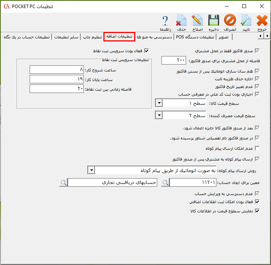Image resolution: width=271 pixels, height=265 pixels.
Task: Switch to the تصویر tab
Action: [x=223, y=37]
